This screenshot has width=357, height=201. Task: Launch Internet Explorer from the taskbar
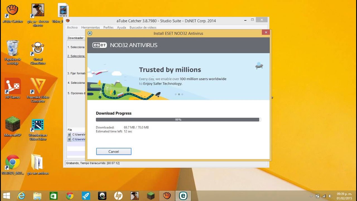tap(21, 196)
